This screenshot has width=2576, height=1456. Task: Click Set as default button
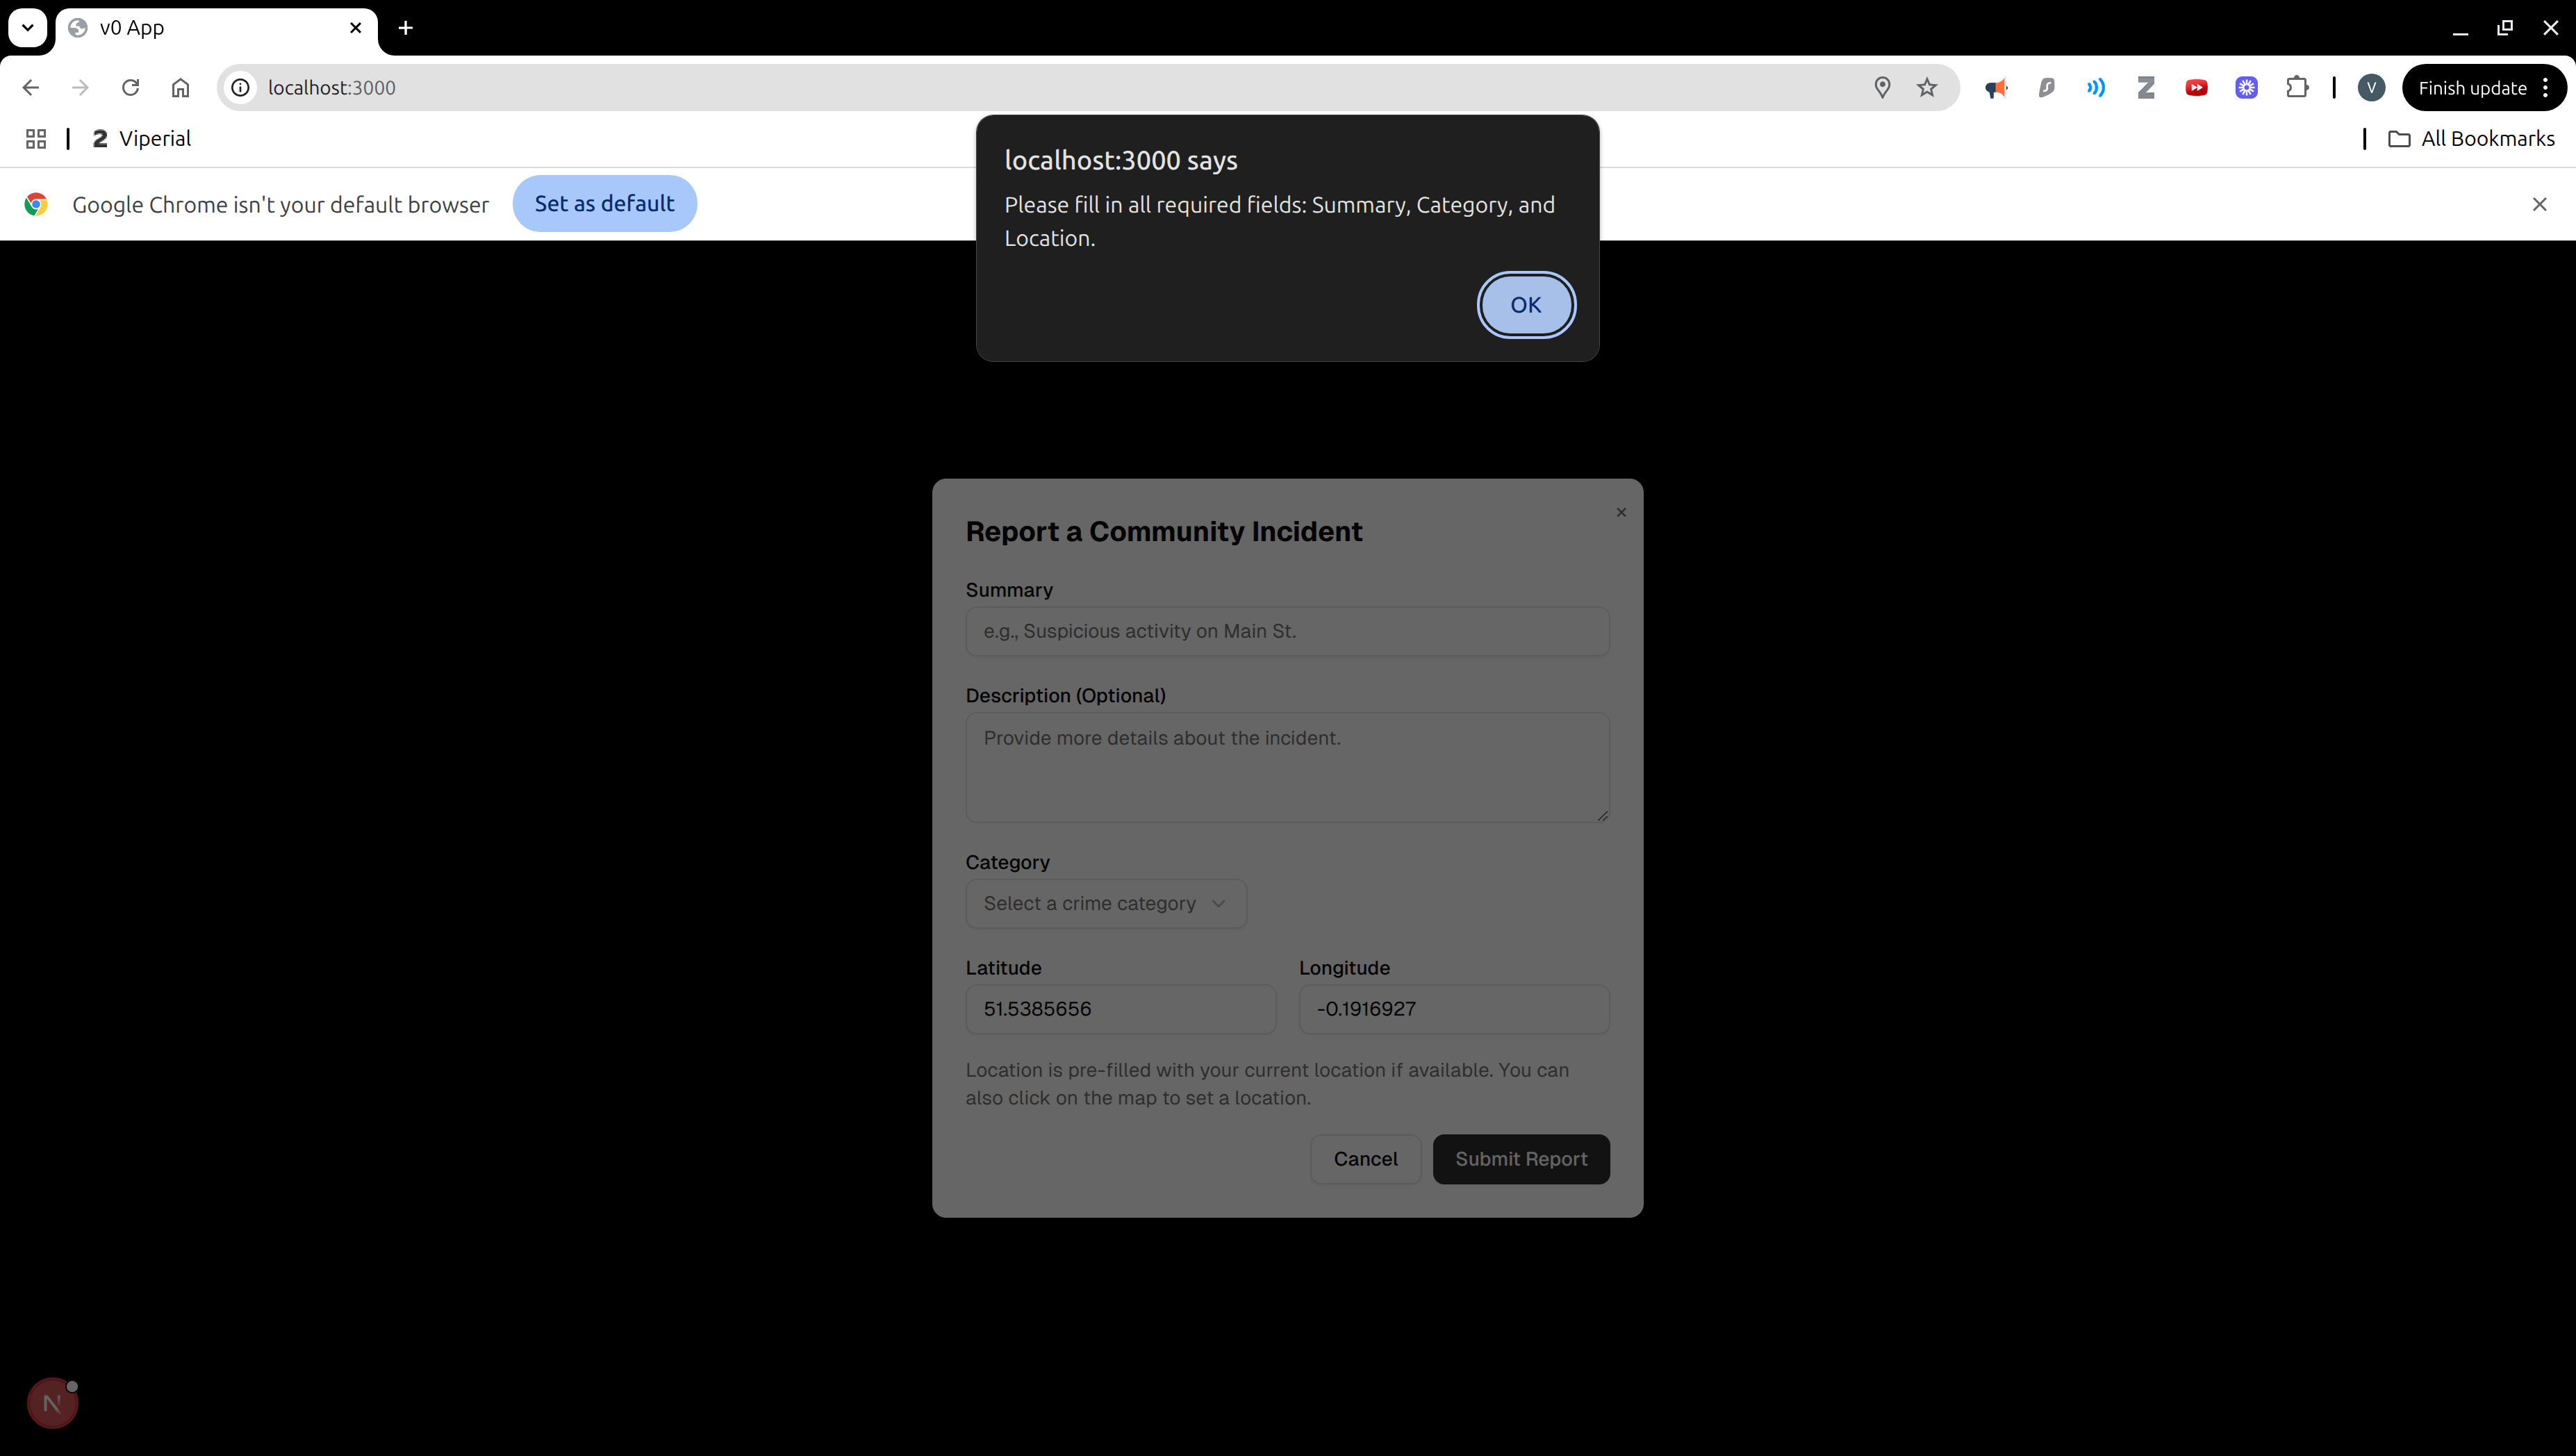point(604,204)
